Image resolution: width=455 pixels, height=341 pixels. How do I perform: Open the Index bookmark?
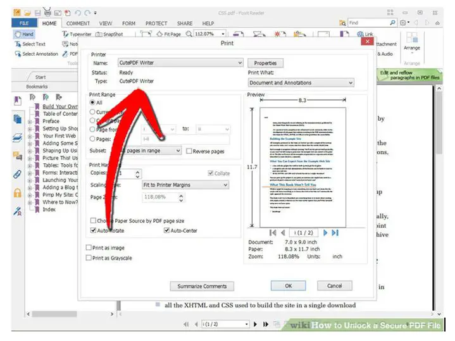(49, 209)
